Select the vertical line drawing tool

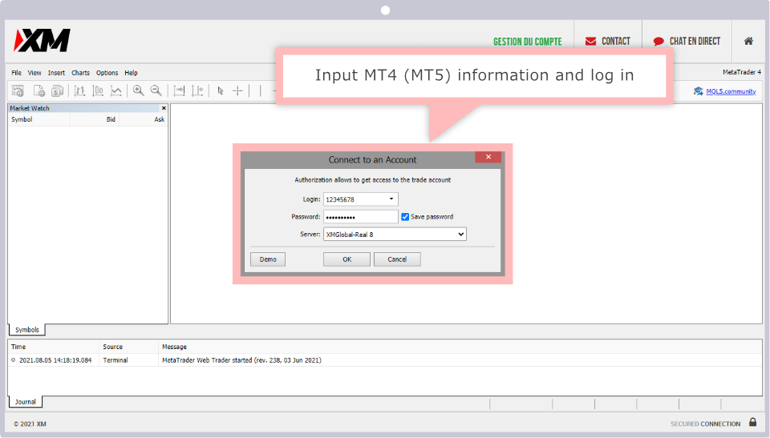click(260, 90)
